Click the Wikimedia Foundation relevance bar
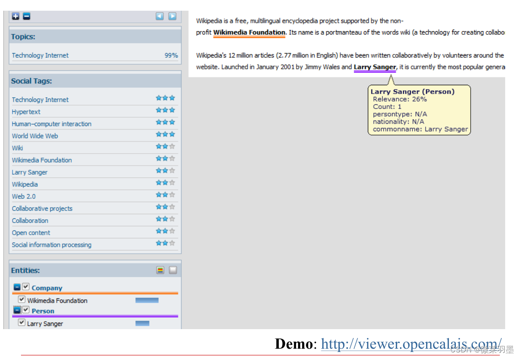The width and height of the screenshot is (521, 358). tap(147, 301)
